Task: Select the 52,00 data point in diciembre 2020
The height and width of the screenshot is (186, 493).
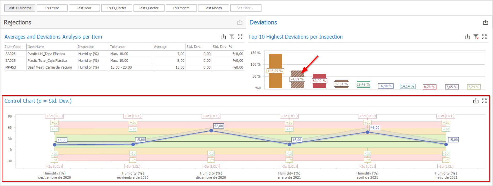Action: pos(211,131)
